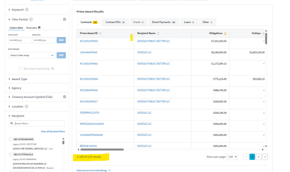
Task: Check the Administracion de Desarrollo recipient box
Action: [x=11, y=154]
